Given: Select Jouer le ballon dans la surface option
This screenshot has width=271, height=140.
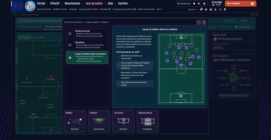Looking at the screenshot, I should [x=70, y=57].
